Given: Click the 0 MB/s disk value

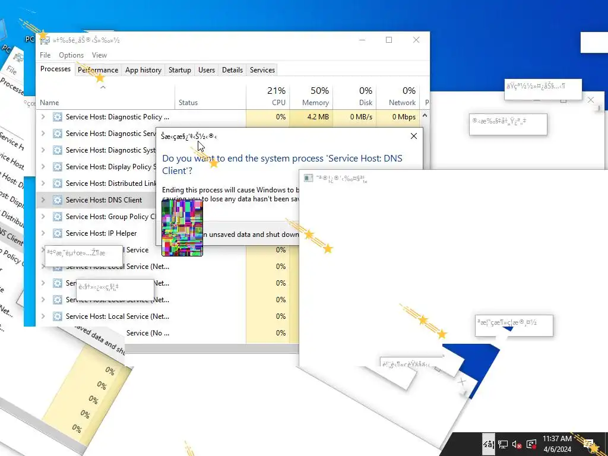Looking at the screenshot, I should (x=361, y=117).
